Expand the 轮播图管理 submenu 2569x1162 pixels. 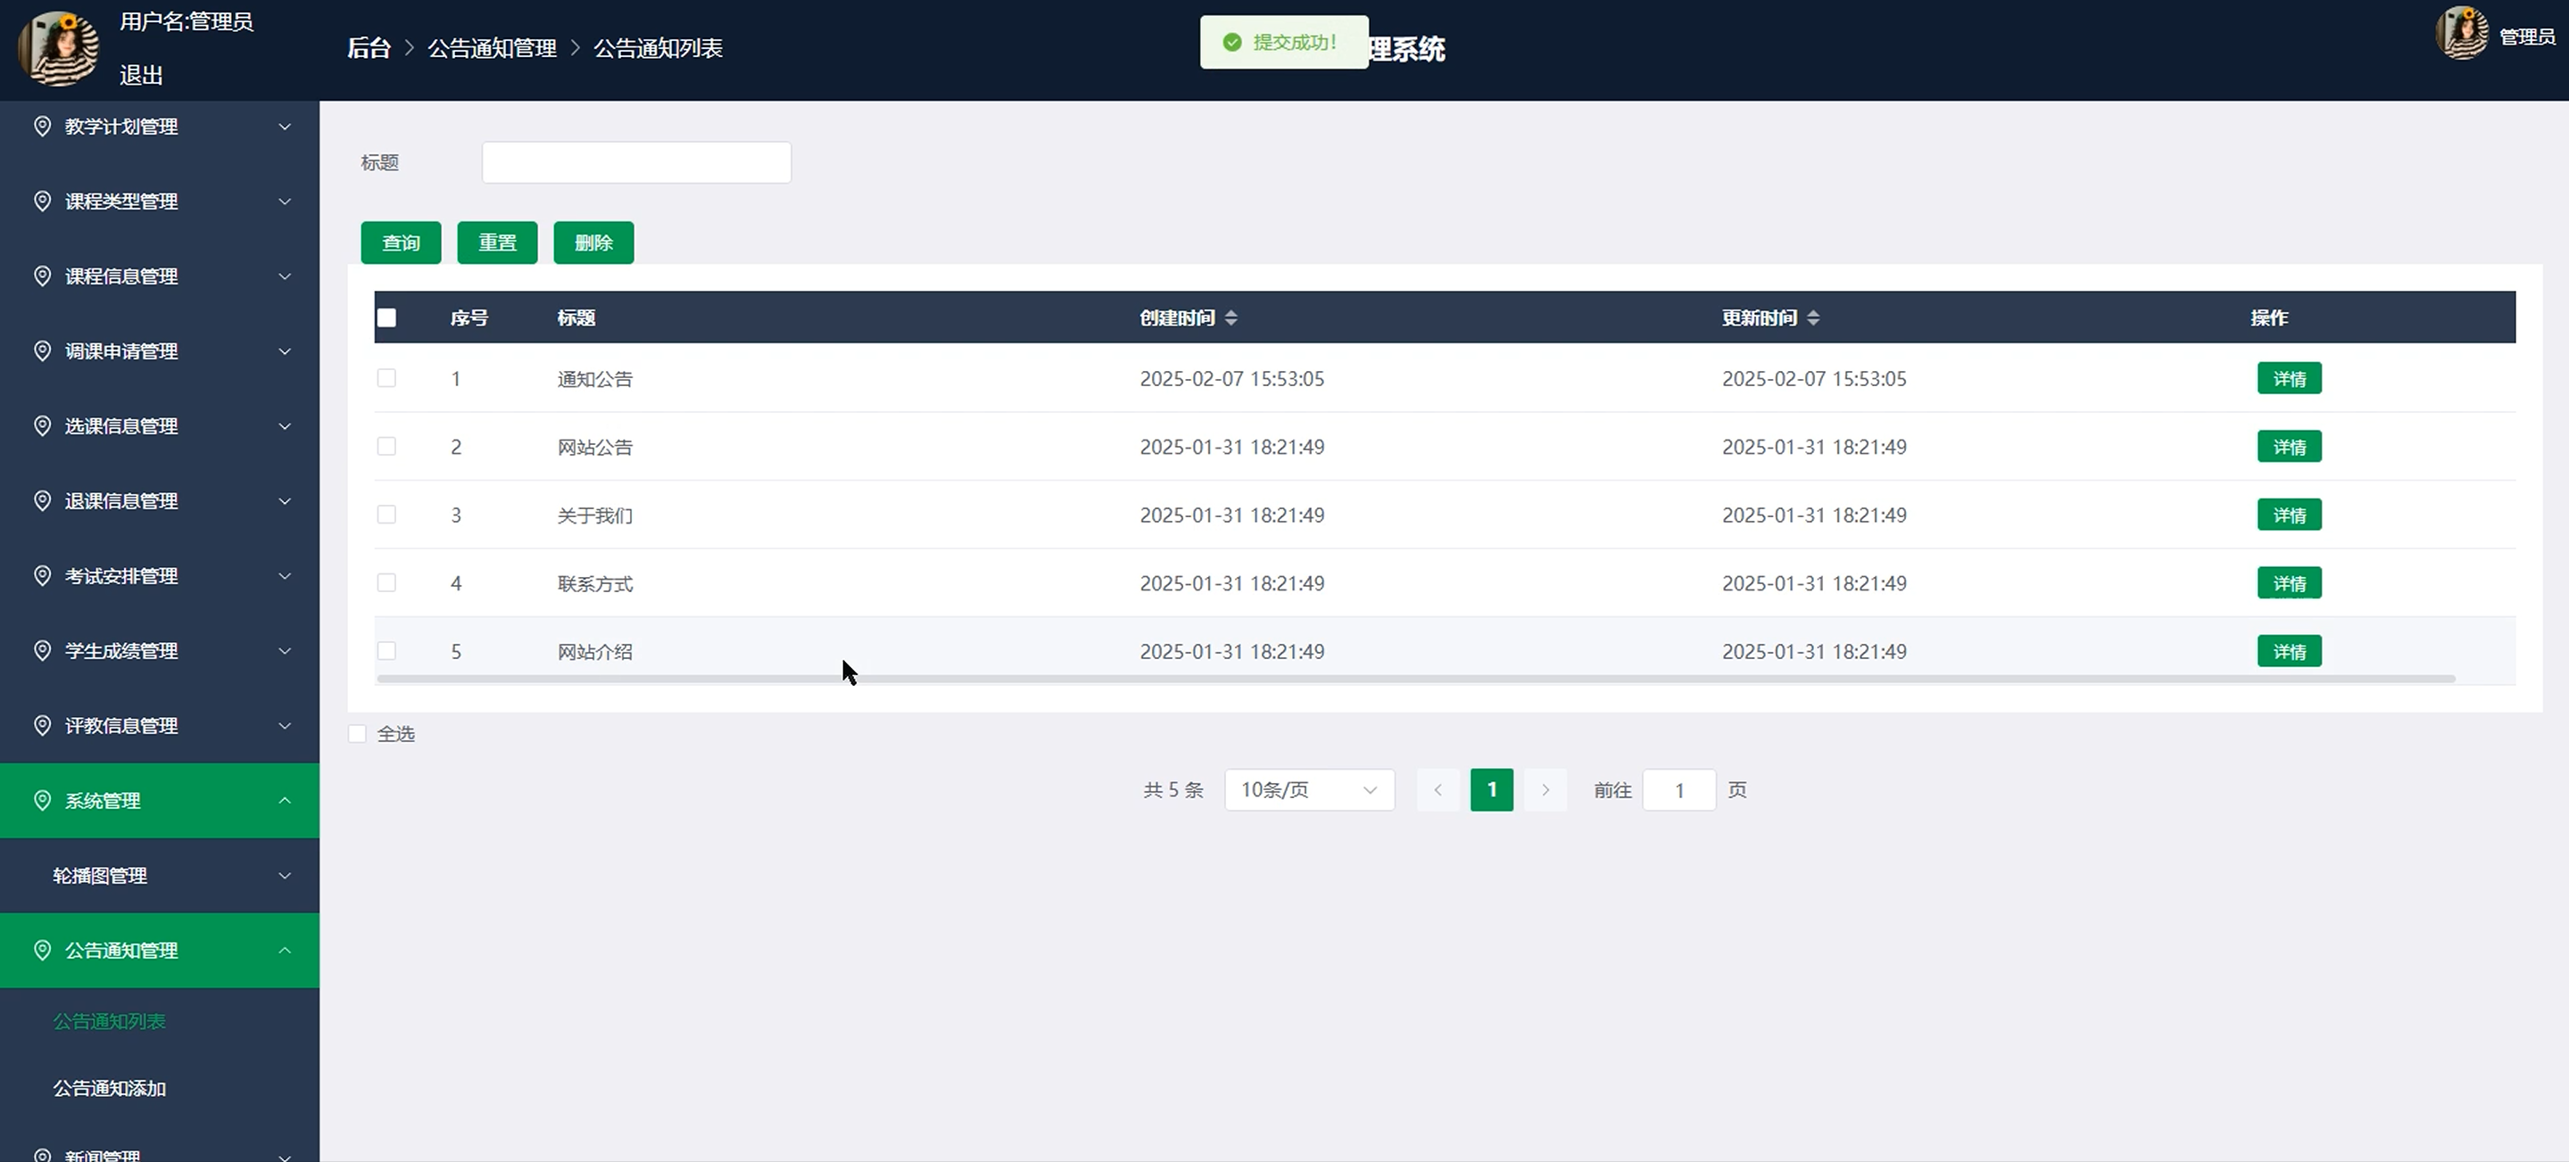click(x=160, y=876)
